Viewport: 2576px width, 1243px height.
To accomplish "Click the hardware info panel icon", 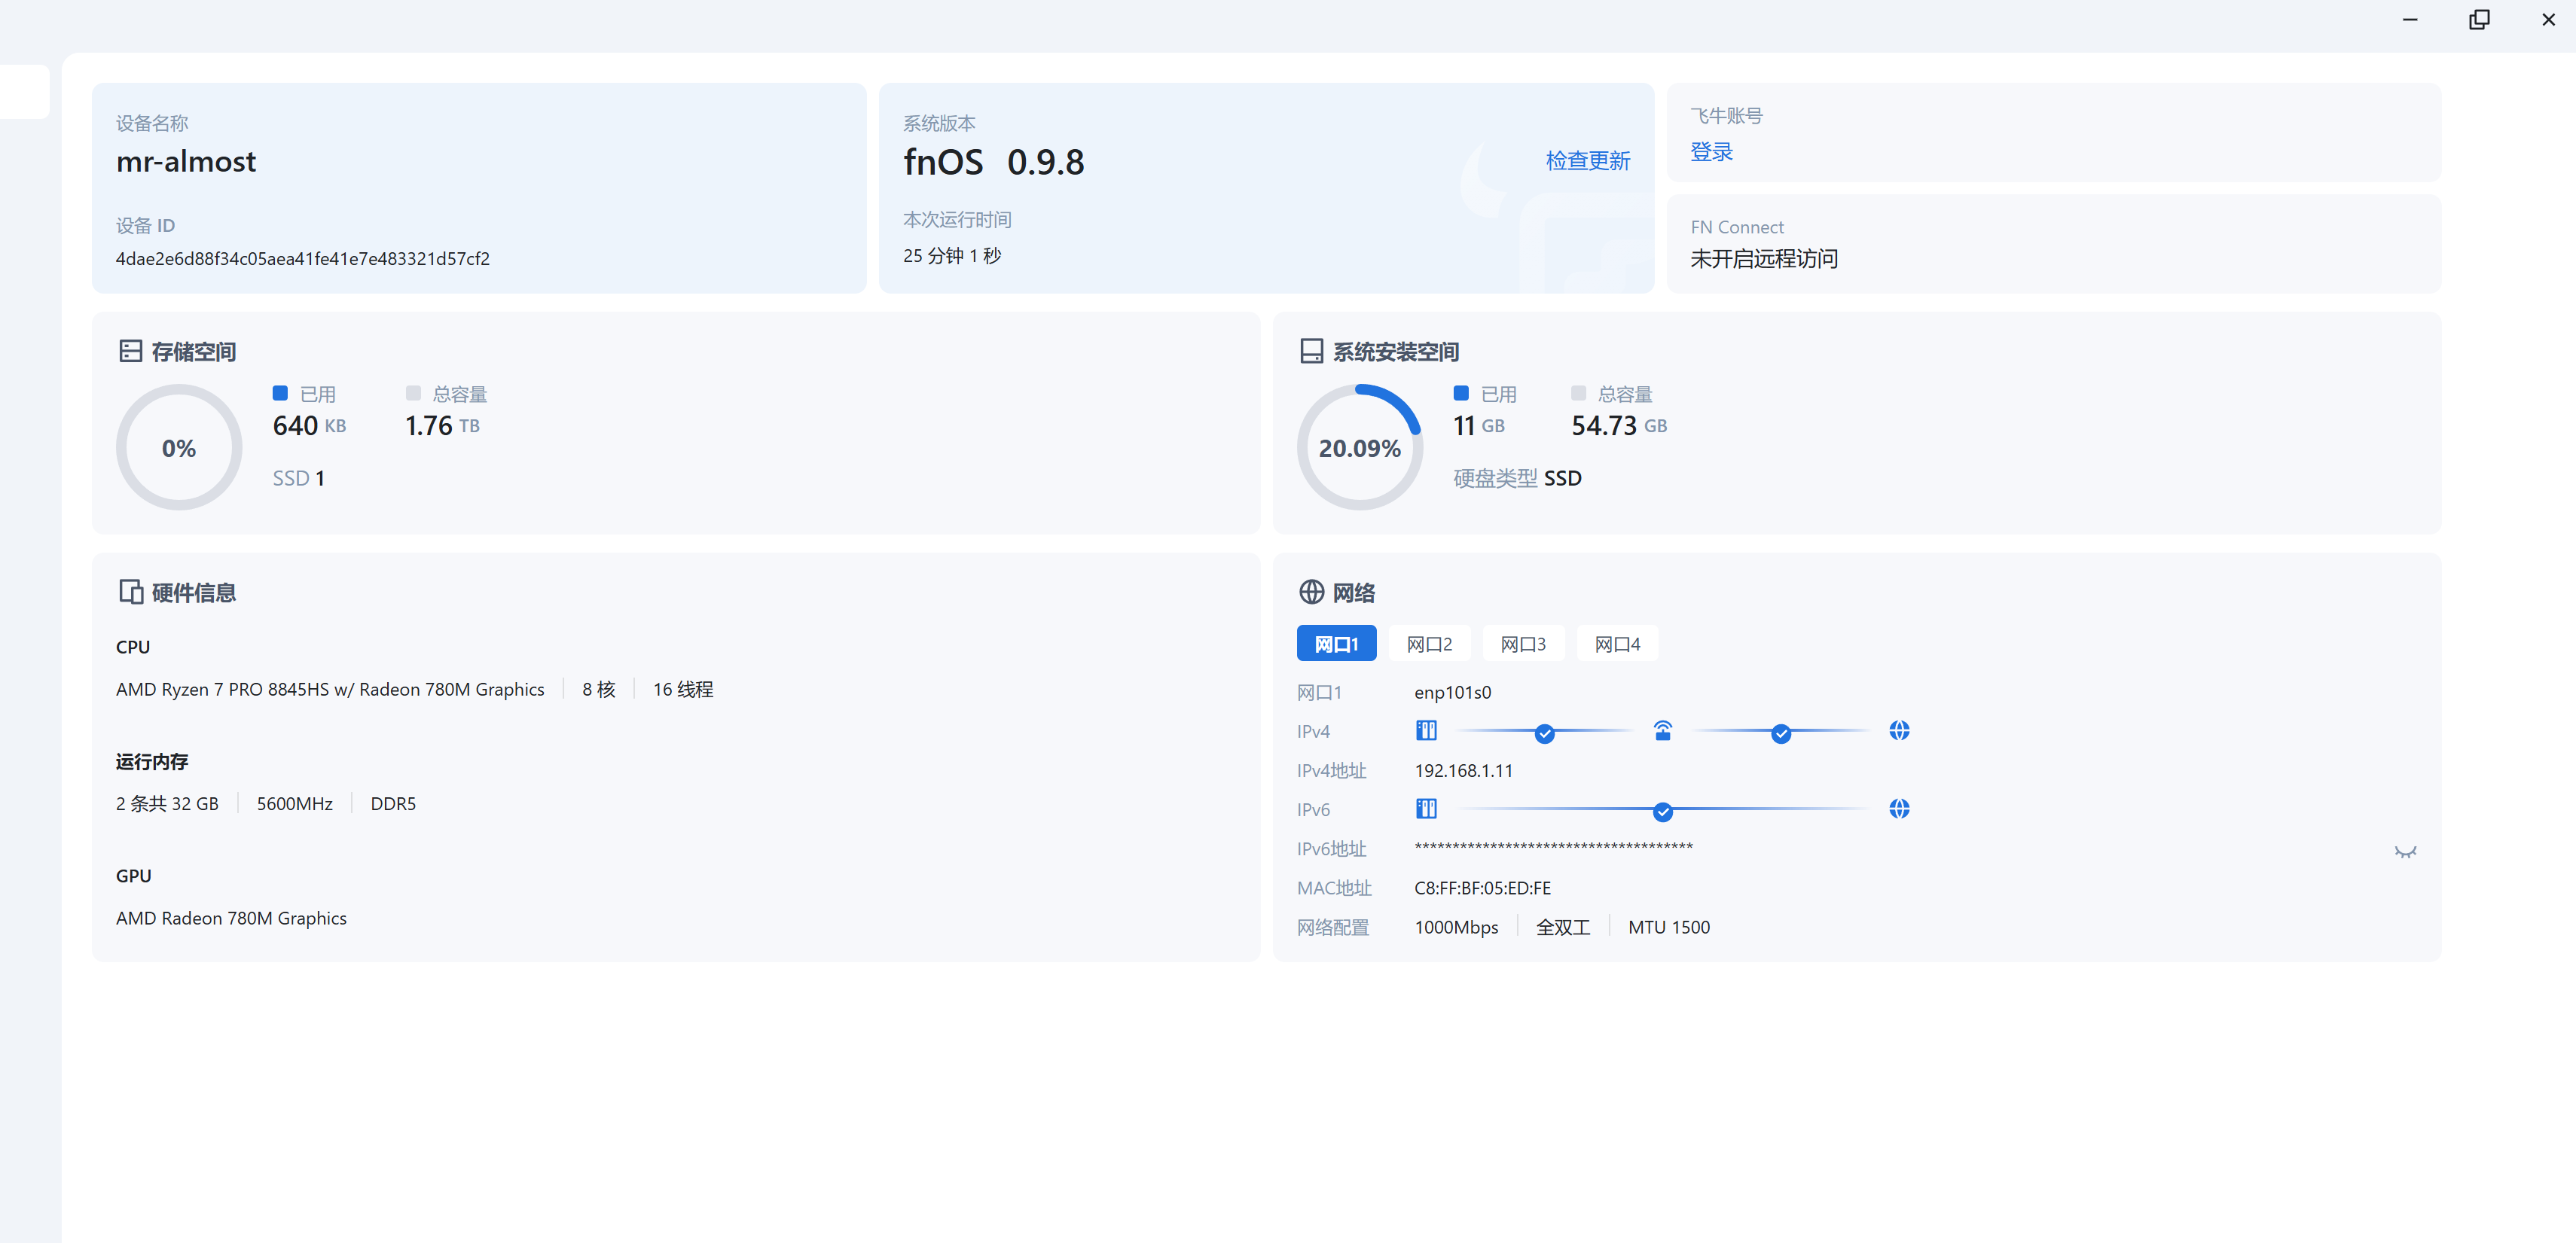I will (x=130, y=592).
